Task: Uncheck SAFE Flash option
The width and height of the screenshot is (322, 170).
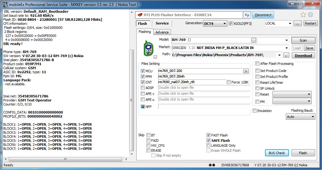Action: click(x=208, y=140)
